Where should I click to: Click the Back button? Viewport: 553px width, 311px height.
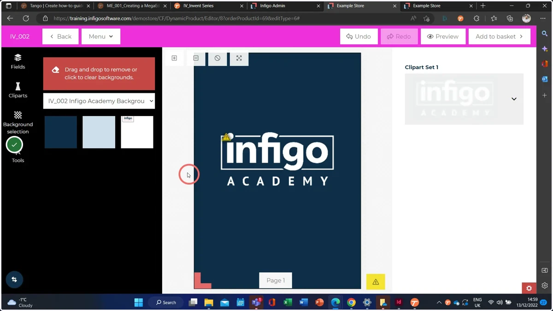(x=60, y=36)
